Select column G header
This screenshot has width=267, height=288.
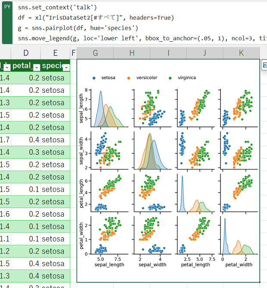95,53
